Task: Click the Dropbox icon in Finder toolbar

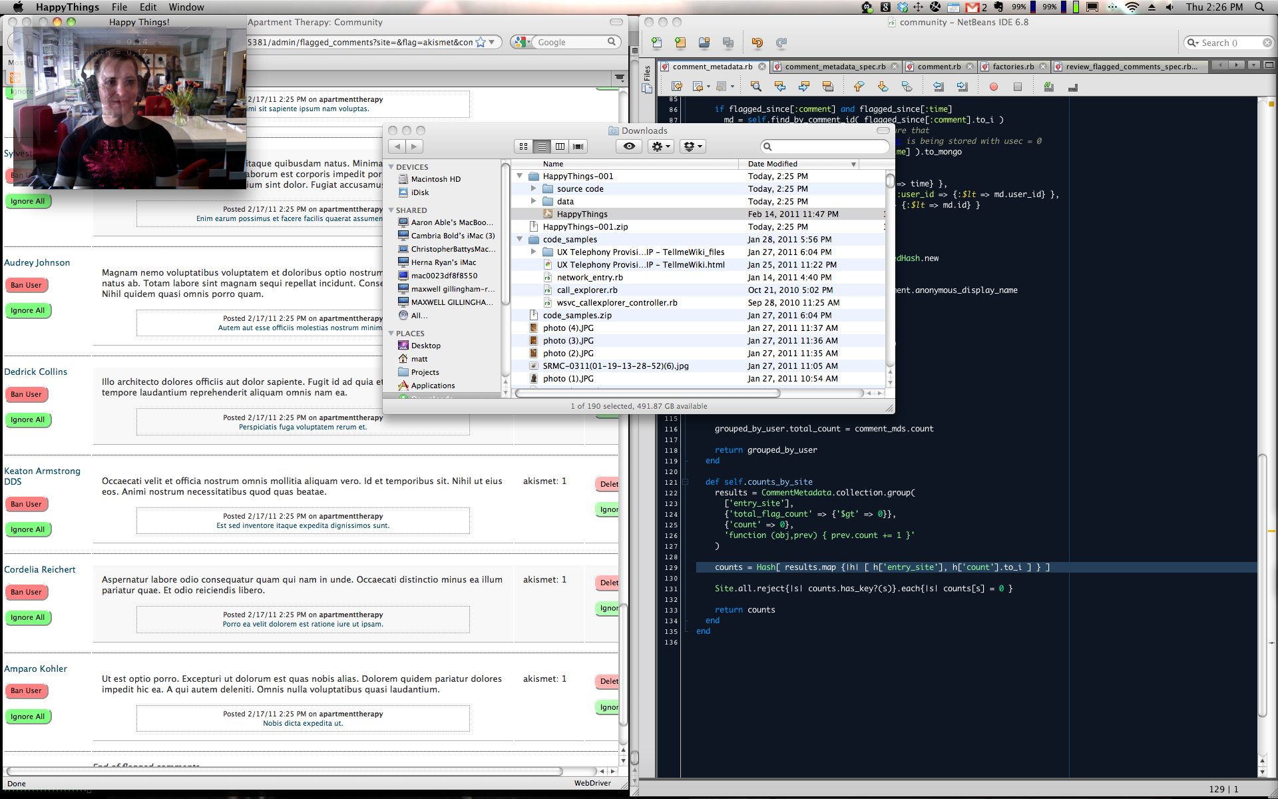Action: (x=692, y=146)
